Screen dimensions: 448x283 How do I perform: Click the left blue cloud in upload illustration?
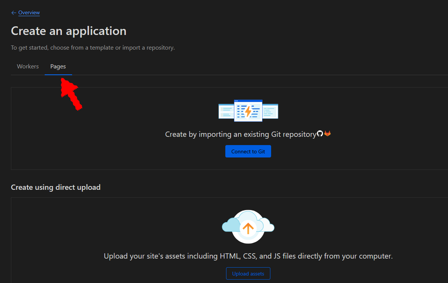click(x=231, y=225)
